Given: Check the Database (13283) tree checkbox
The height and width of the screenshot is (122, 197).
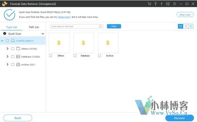Looking at the screenshot, I should click(13, 57).
